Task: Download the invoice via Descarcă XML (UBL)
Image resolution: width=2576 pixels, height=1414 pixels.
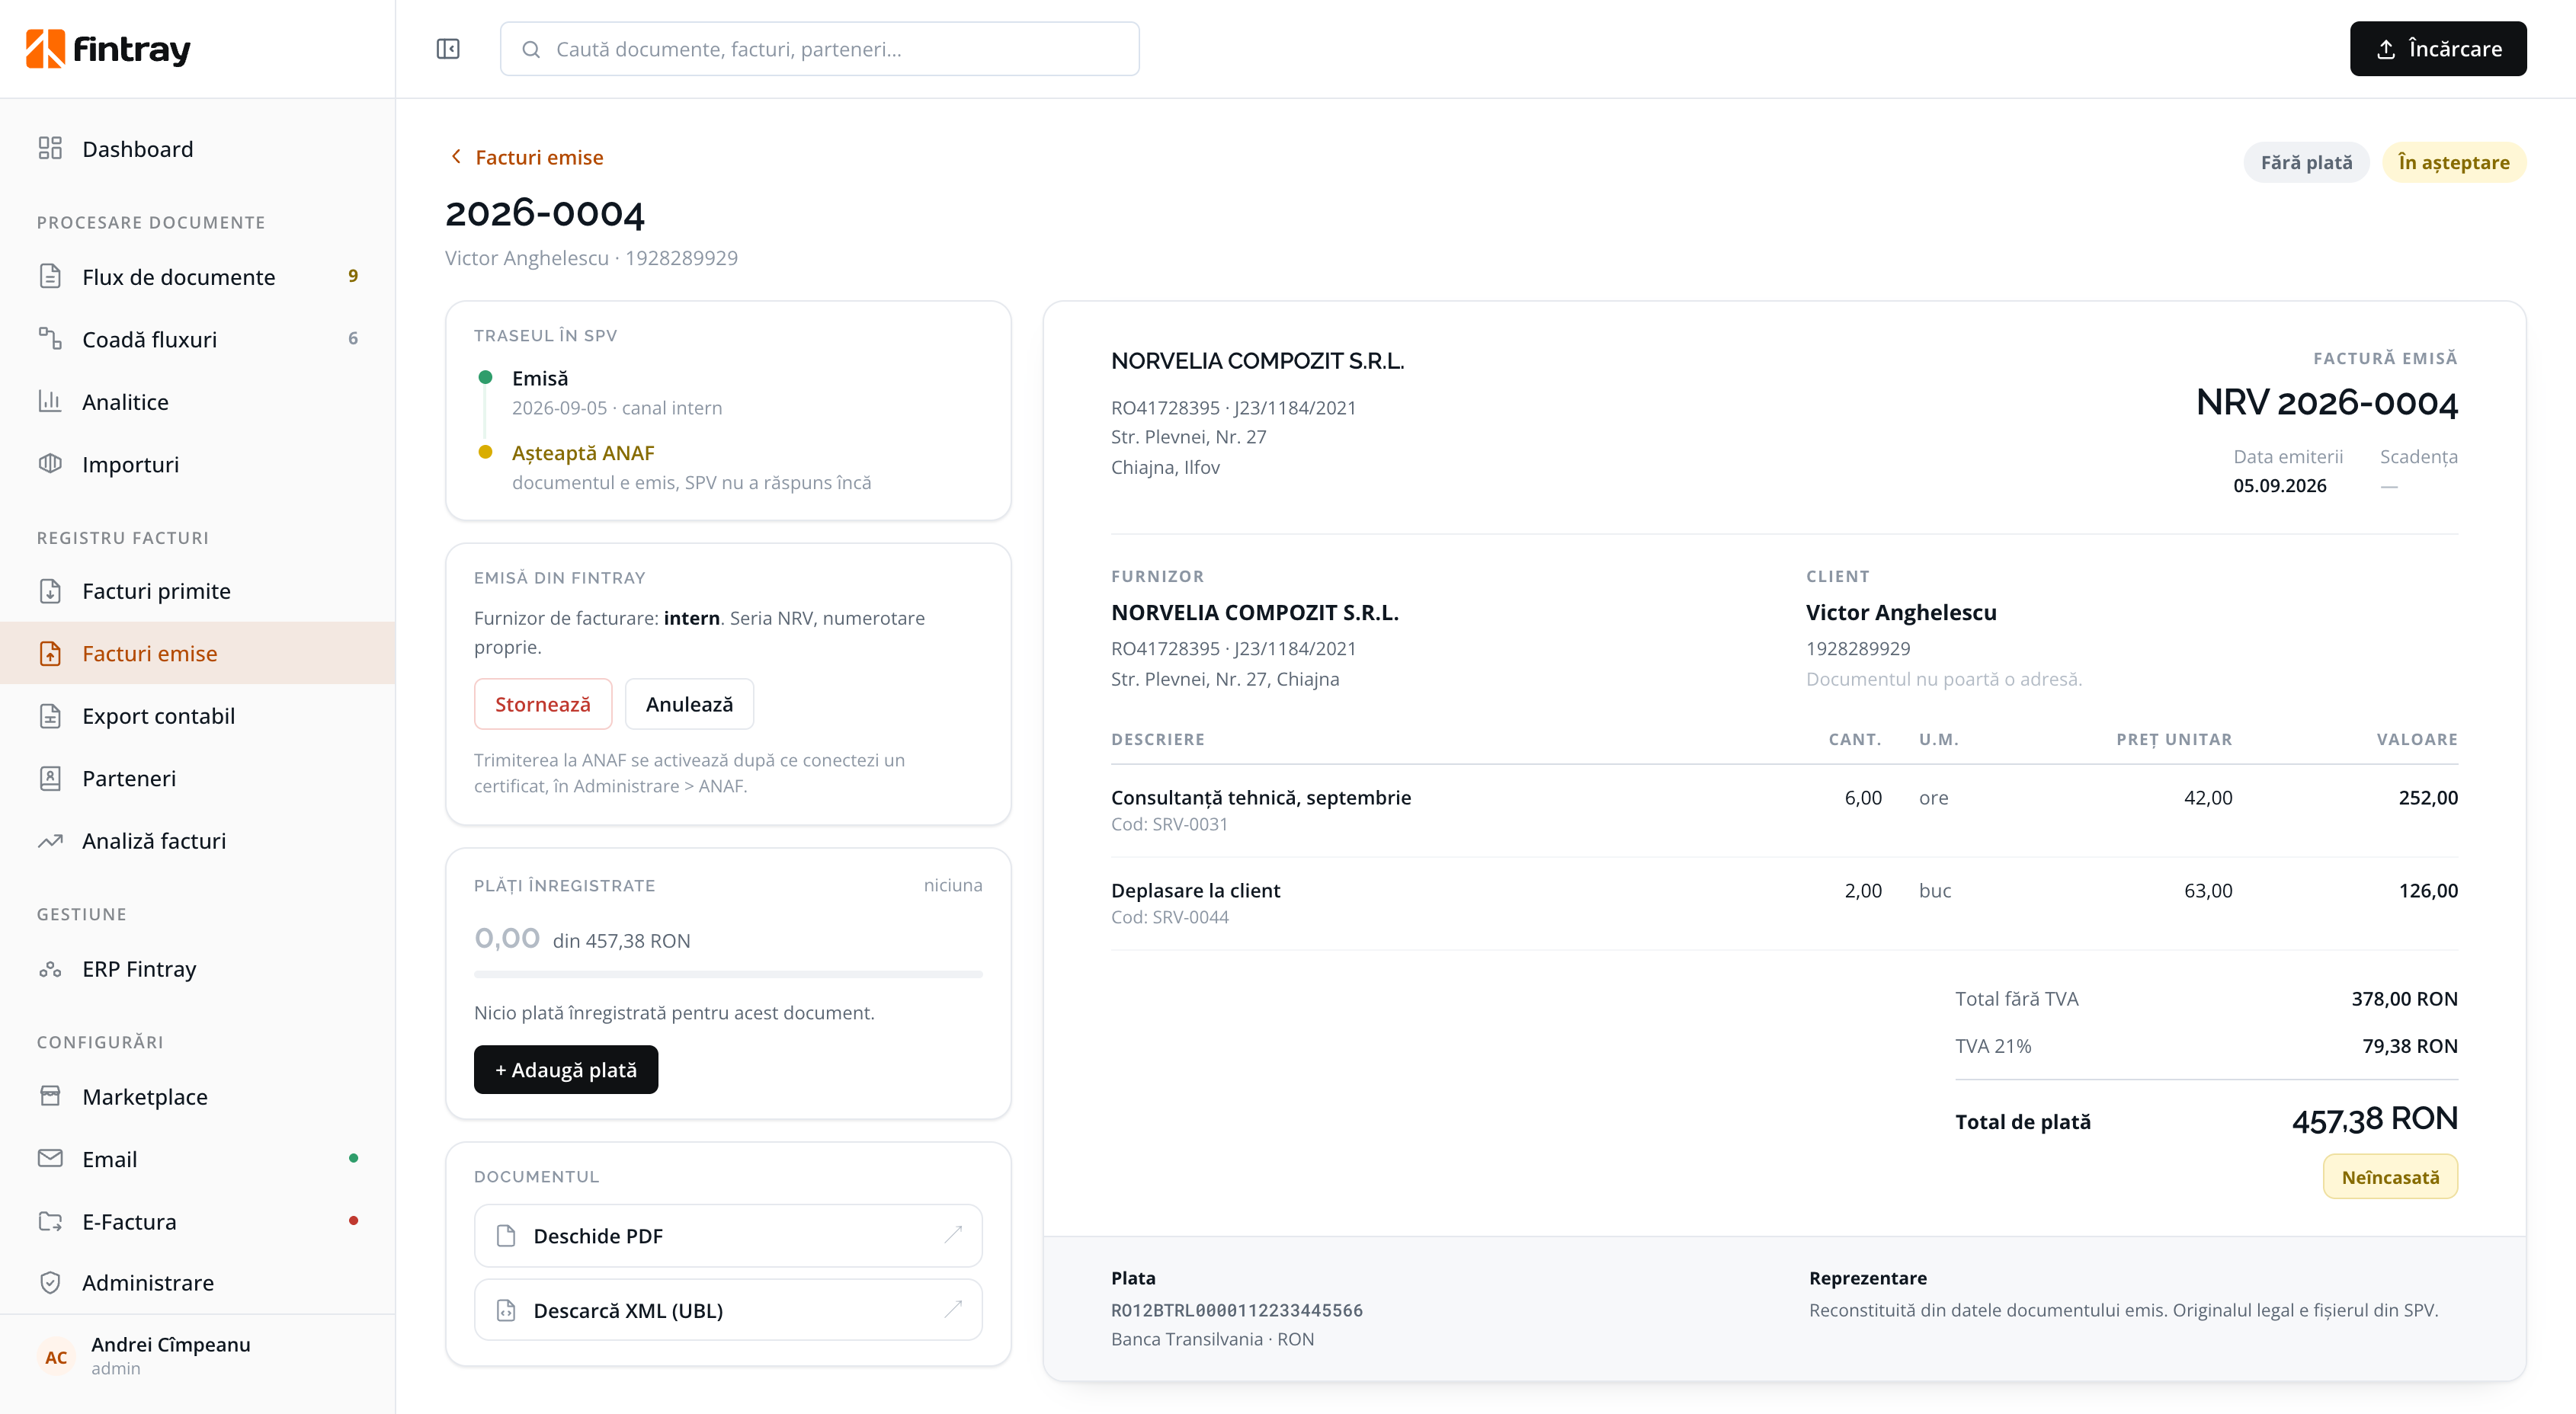Action: pos(728,1310)
